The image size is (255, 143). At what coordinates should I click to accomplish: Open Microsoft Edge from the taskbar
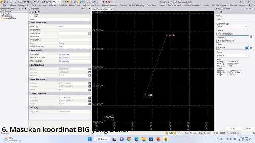coord(136,139)
